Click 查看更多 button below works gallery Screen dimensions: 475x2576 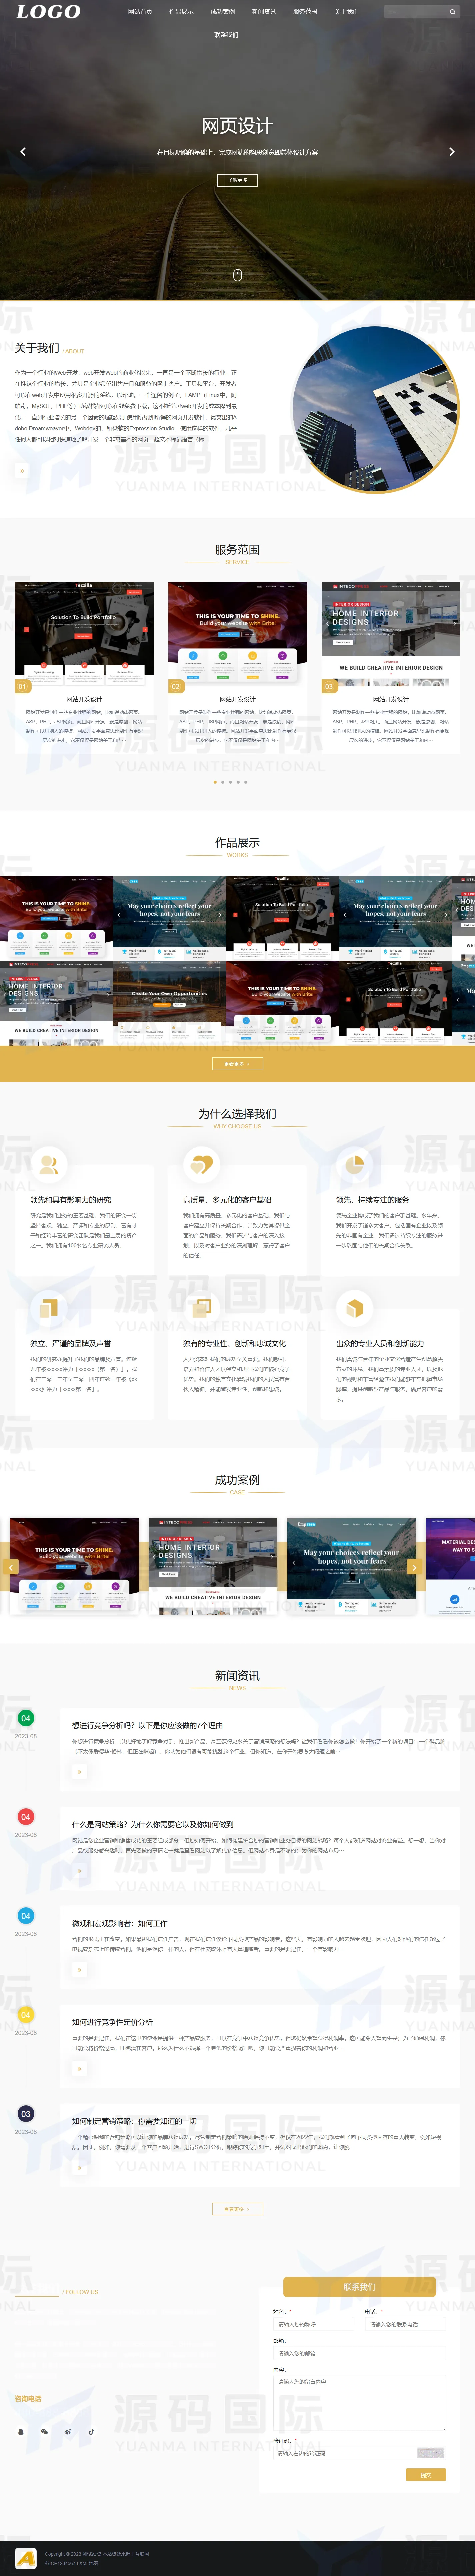237,1064
